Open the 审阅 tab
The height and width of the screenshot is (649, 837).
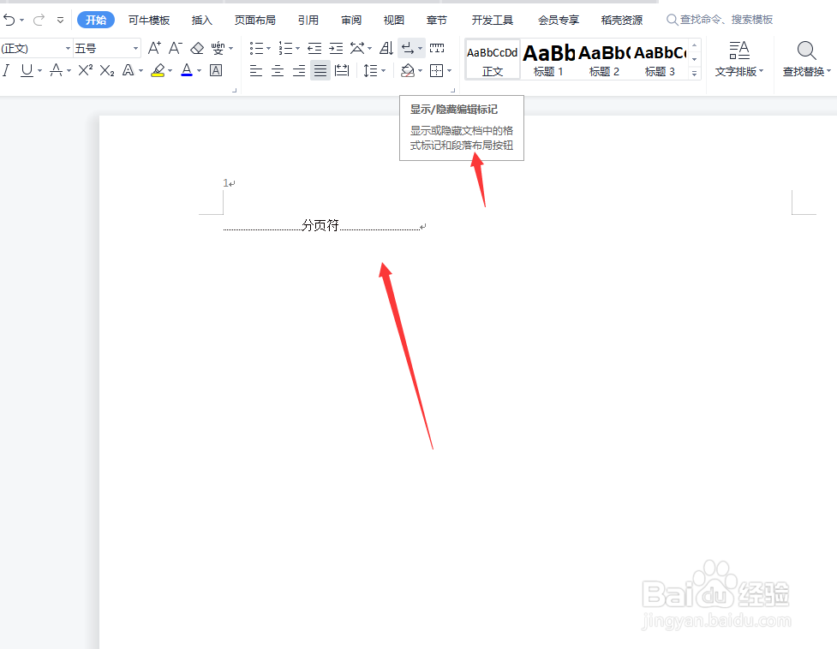click(x=351, y=21)
